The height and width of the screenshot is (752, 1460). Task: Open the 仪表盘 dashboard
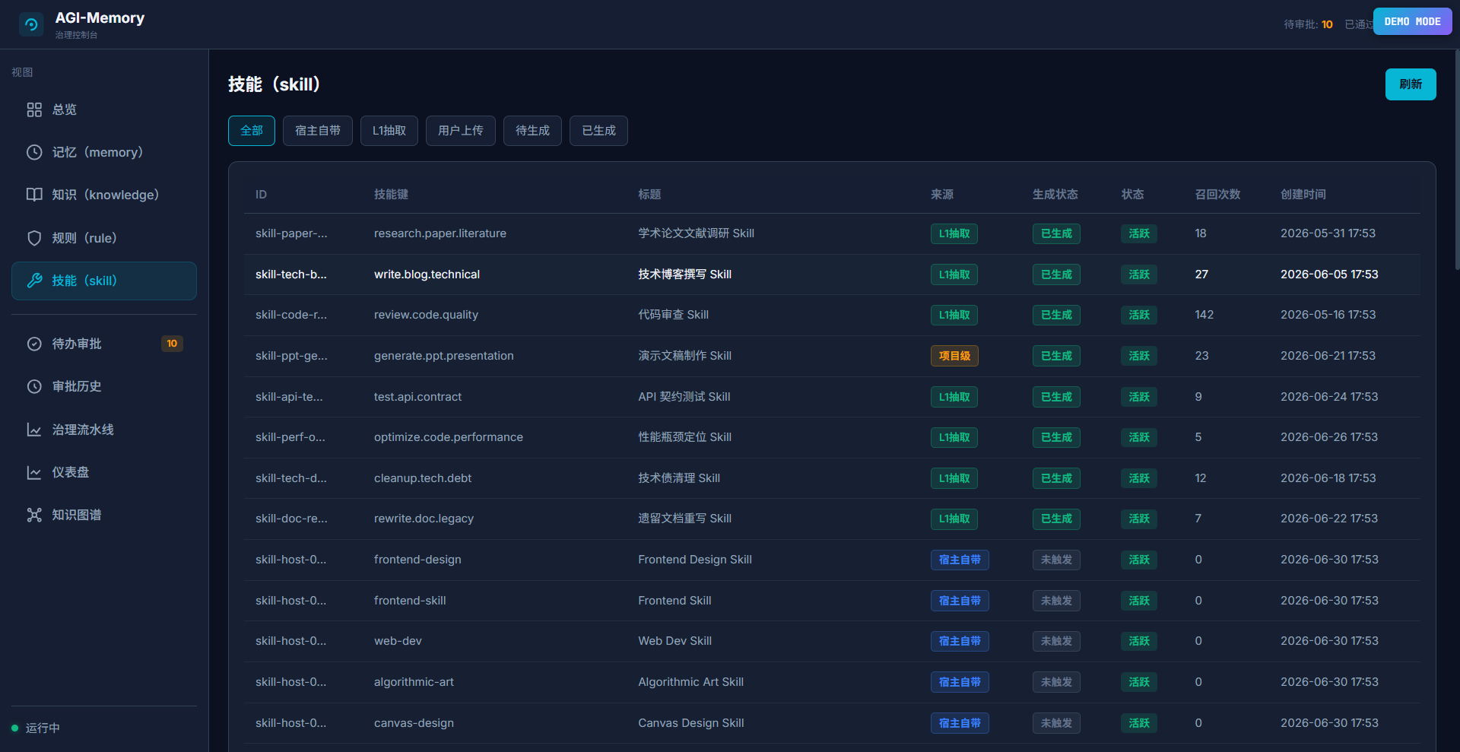click(x=104, y=472)
